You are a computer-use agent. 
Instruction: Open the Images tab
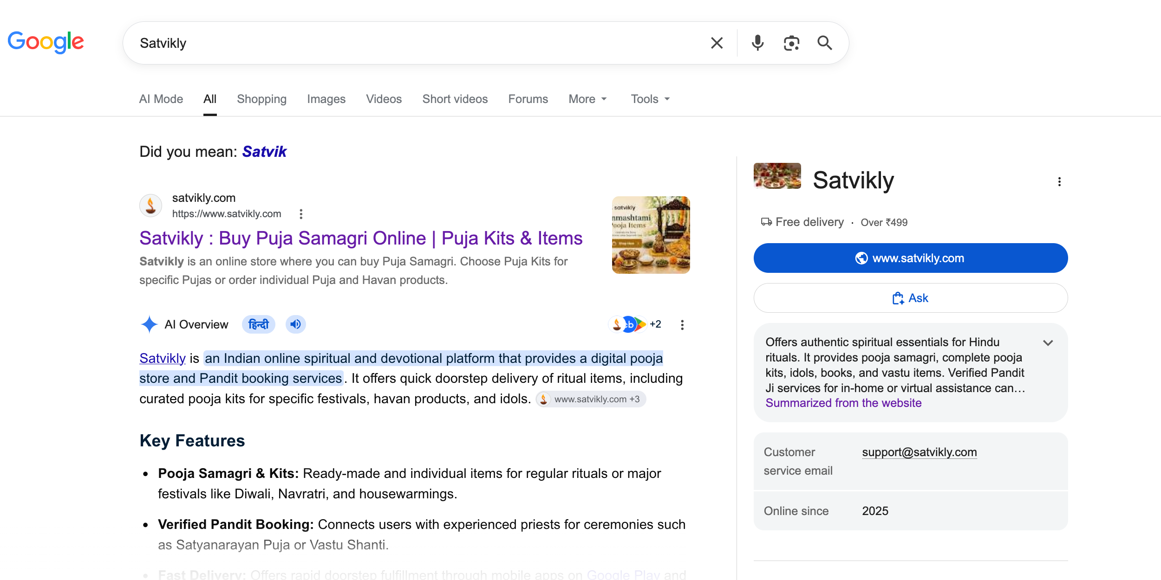point(326,99)
